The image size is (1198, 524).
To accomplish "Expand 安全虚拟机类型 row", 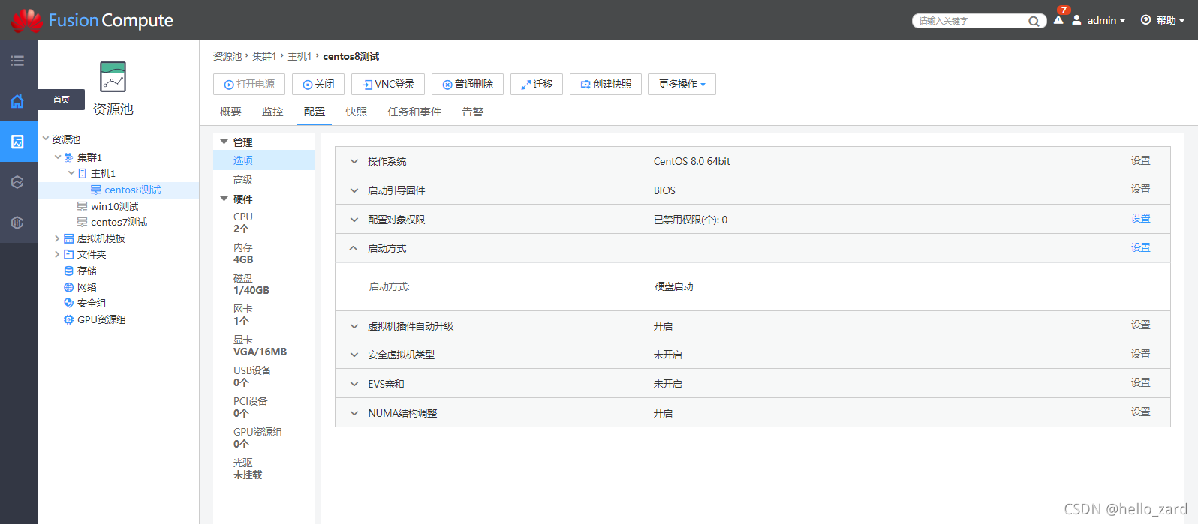I will point(354,355).
